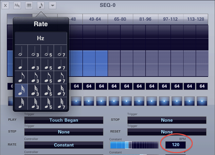Screen dimensions: 215x155
Task: Select half note septuplet (7) rate
Action: click(61, 51)
